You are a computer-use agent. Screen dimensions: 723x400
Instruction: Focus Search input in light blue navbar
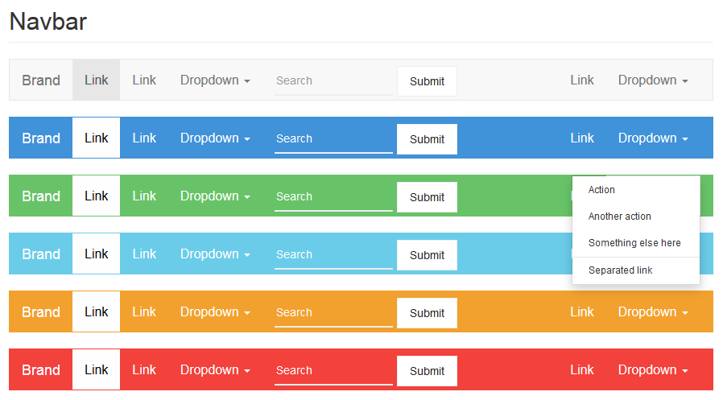click(333, 255)
